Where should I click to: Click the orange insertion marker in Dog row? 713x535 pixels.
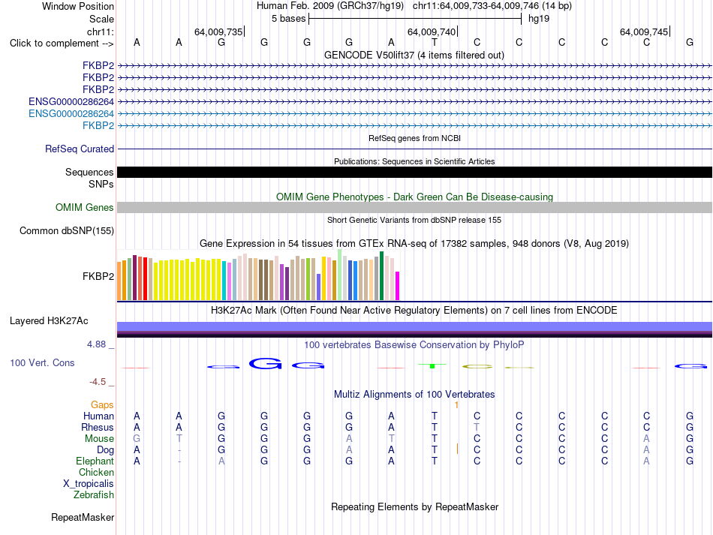point(457,449)
